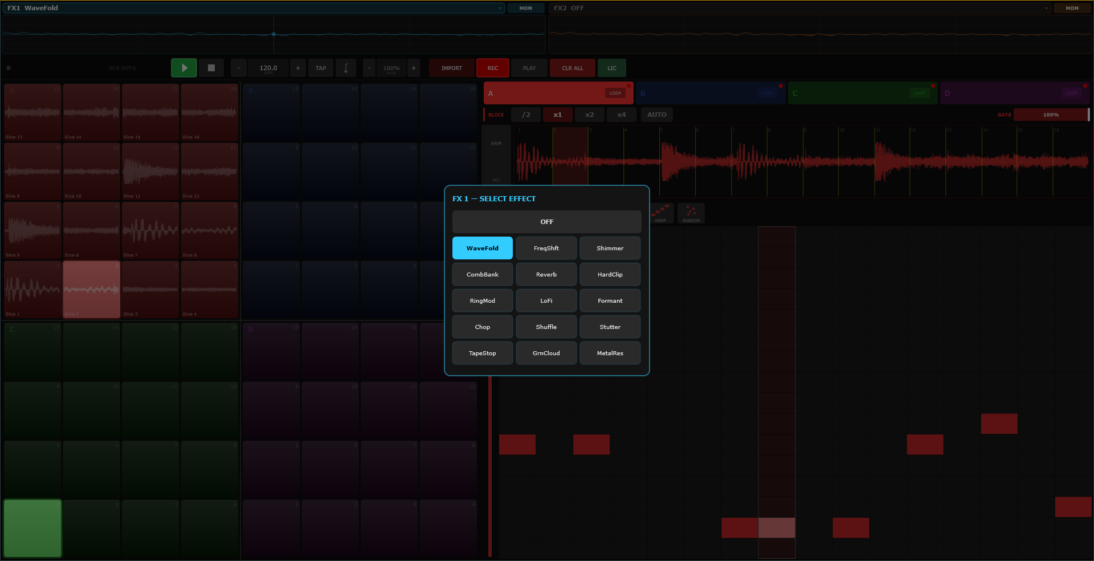Toggle LOOP on bank D

pyautogui.click(x=1072, y=93)
